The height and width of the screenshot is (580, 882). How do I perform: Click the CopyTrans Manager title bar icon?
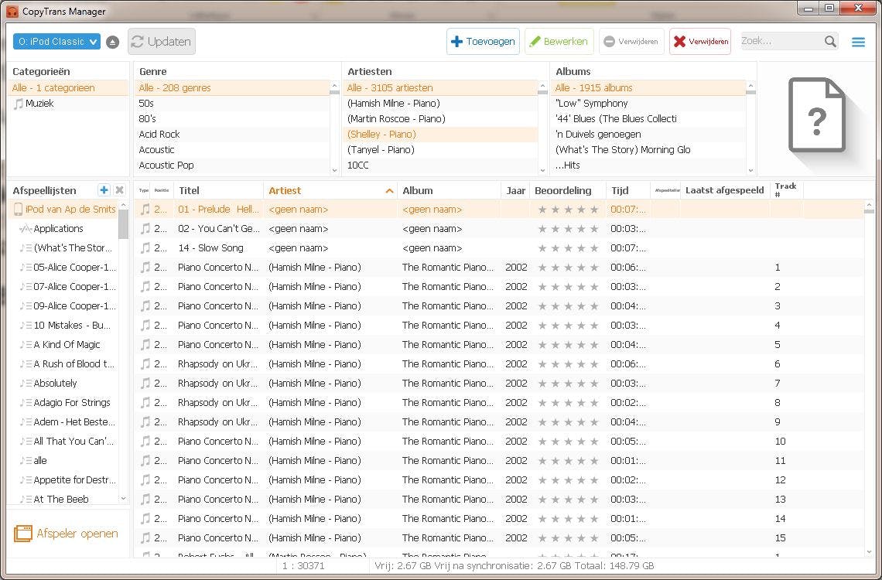[12, 12]
